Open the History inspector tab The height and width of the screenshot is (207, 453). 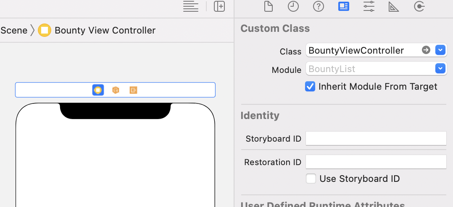pos(293,6)
